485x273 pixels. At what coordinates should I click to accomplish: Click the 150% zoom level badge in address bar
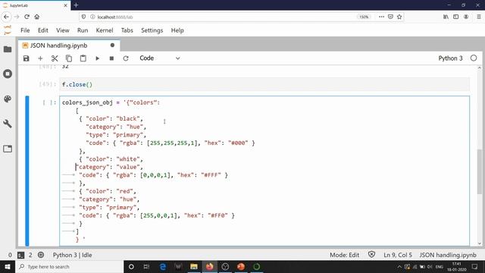click(364, 17)
